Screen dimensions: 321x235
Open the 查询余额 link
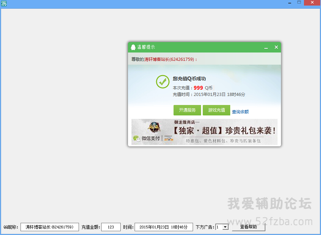pos(240,112)
